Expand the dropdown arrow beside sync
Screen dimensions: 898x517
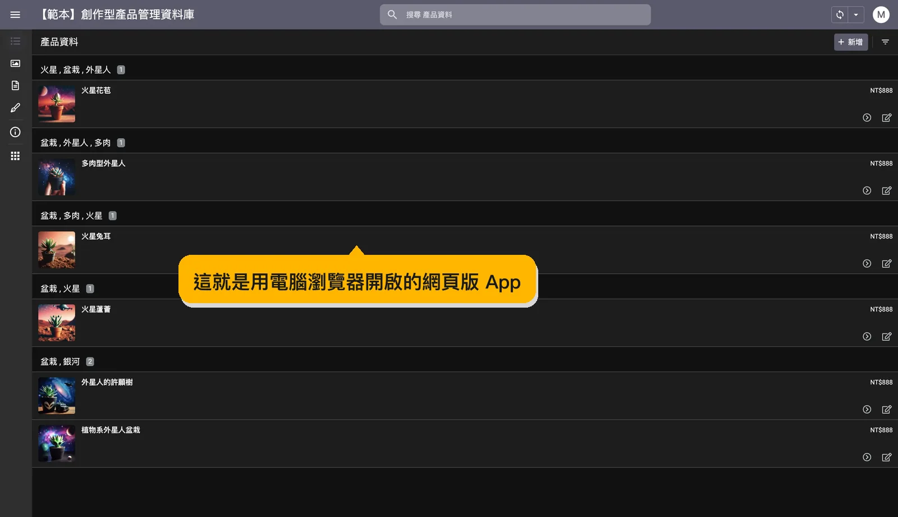pyautogui.click(x=856, y=15)
